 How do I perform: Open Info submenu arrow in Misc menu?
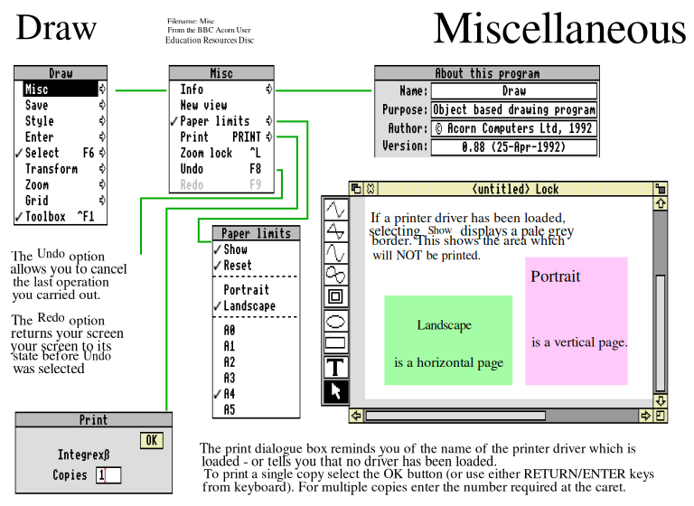[x=268, y=89]
